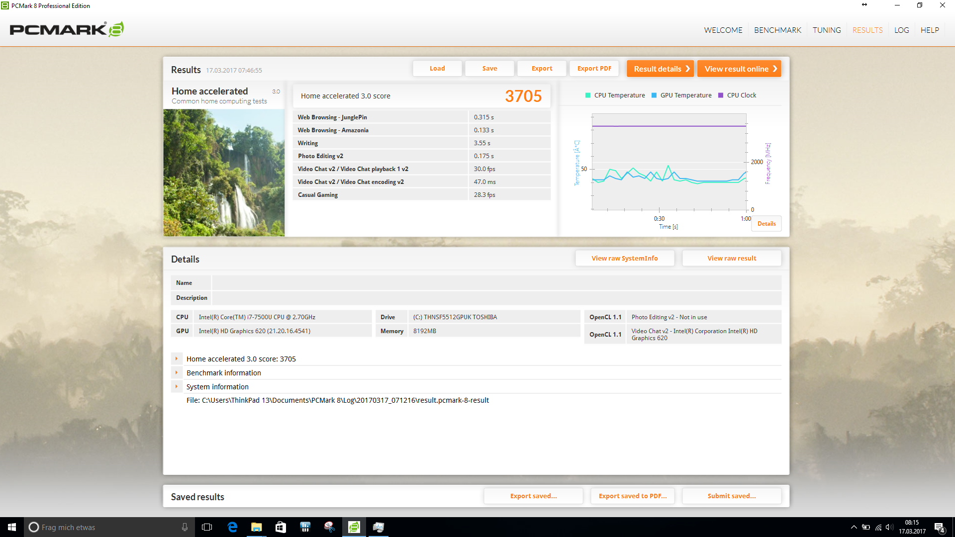The width and height of the screenshot is (955, 537).
Task: Expand Home accelerated 3.0 score details
Action: pyautogui.click(x=176, y=358)
